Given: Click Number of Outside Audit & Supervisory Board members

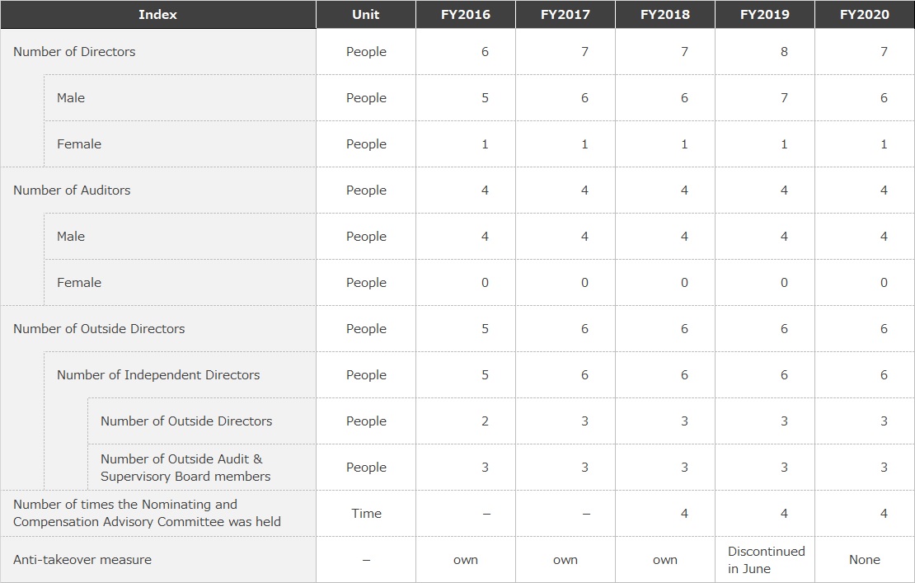Looking at the screenshot, I should click(185, 468).
